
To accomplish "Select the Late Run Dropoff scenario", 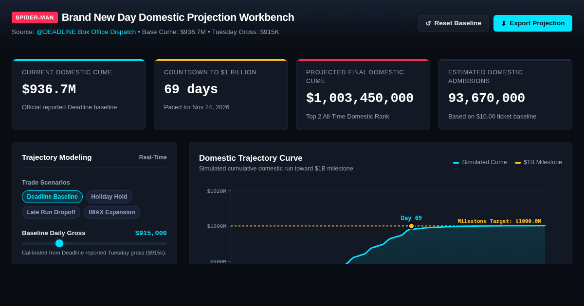I will pos(51,212).
